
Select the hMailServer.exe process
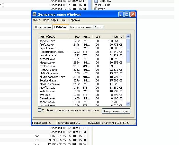tap(82, 84)
